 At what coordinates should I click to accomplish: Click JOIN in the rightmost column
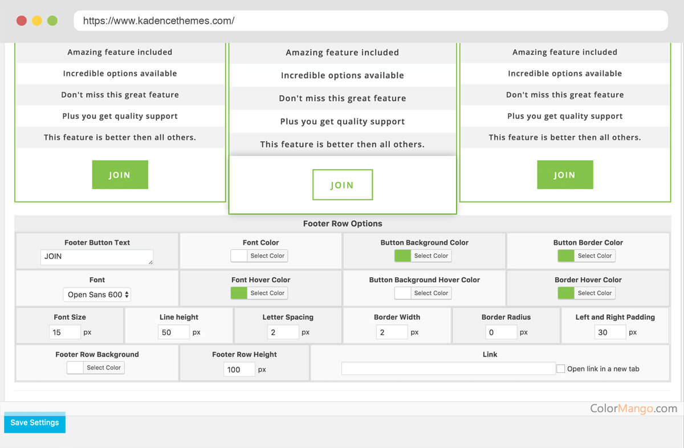point(565,175)
